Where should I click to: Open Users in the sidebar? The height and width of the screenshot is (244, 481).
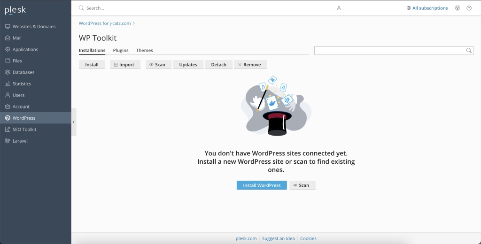[36, 95]
